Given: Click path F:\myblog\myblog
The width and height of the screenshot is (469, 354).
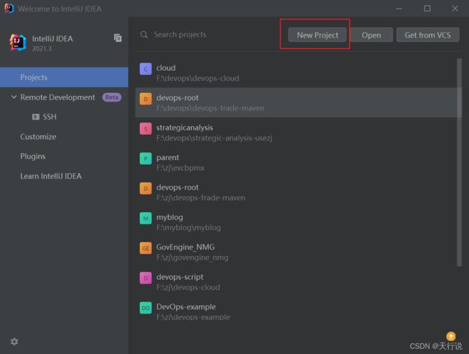Looking at the screenshot, I should click(188, 228).
